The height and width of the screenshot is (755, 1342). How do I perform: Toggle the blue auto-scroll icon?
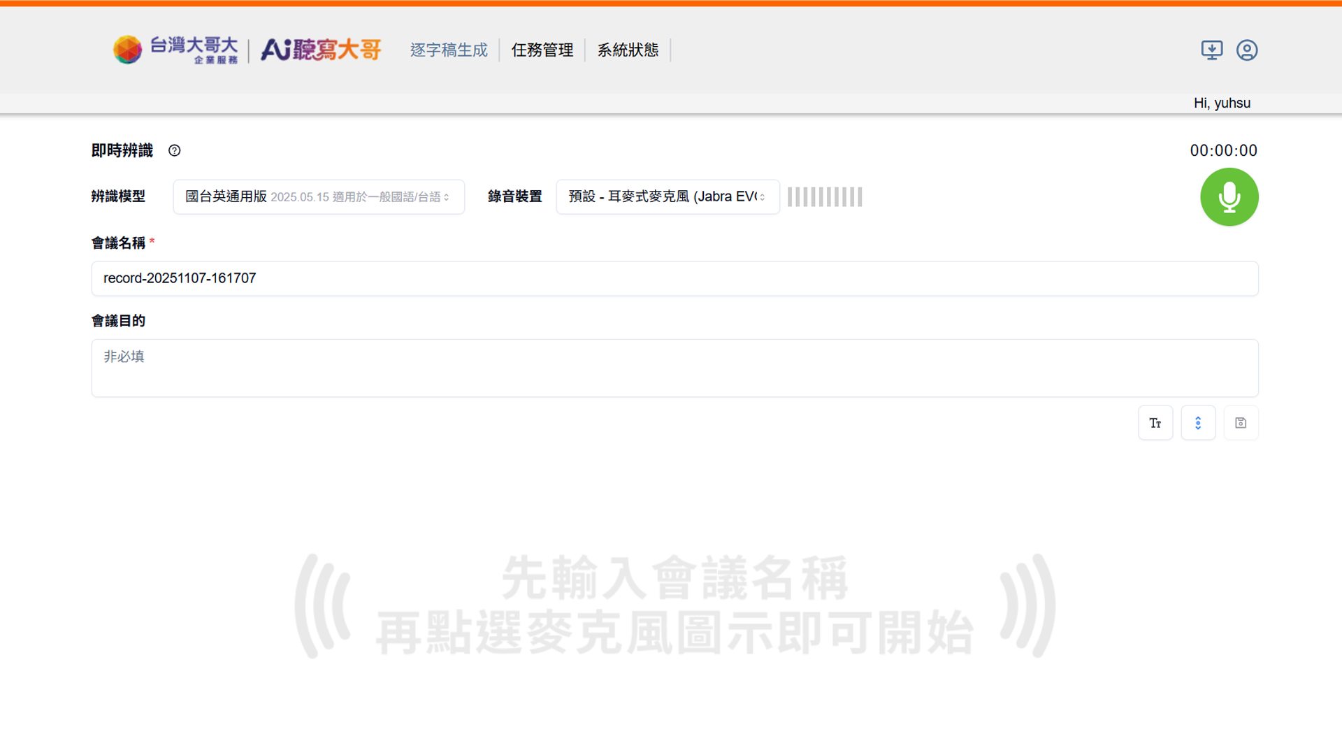click(1198, 423)
